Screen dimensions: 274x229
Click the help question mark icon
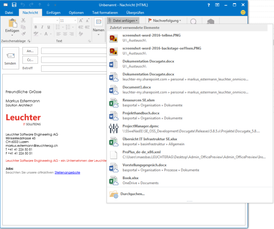[x=209, y=5]
